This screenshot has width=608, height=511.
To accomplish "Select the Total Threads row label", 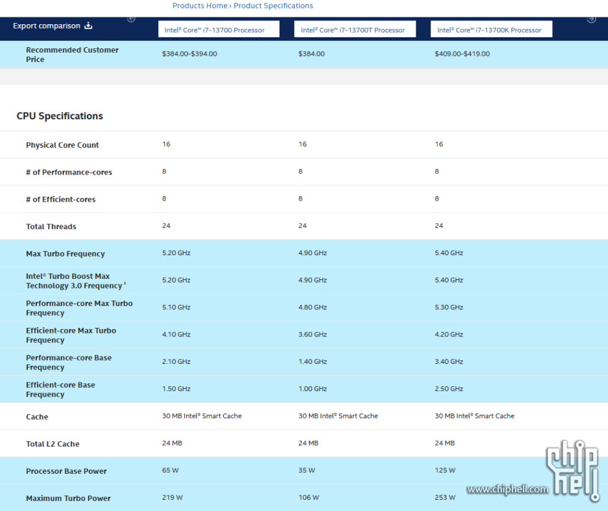I will coord(51,227).
